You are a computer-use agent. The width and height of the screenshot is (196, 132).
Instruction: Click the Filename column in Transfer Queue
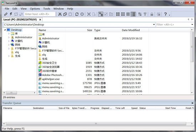coord(17,108)
